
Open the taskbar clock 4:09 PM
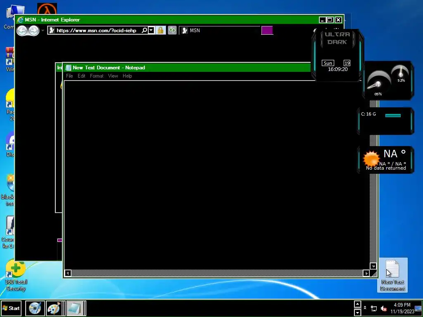(x=402, y=308)
